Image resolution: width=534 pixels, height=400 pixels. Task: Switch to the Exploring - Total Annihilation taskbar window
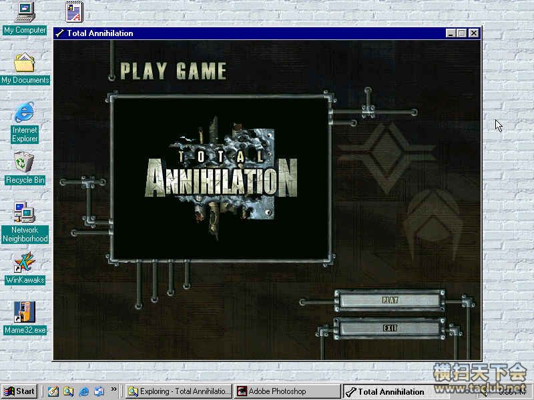pyautogui.click(x=179, y=391)
